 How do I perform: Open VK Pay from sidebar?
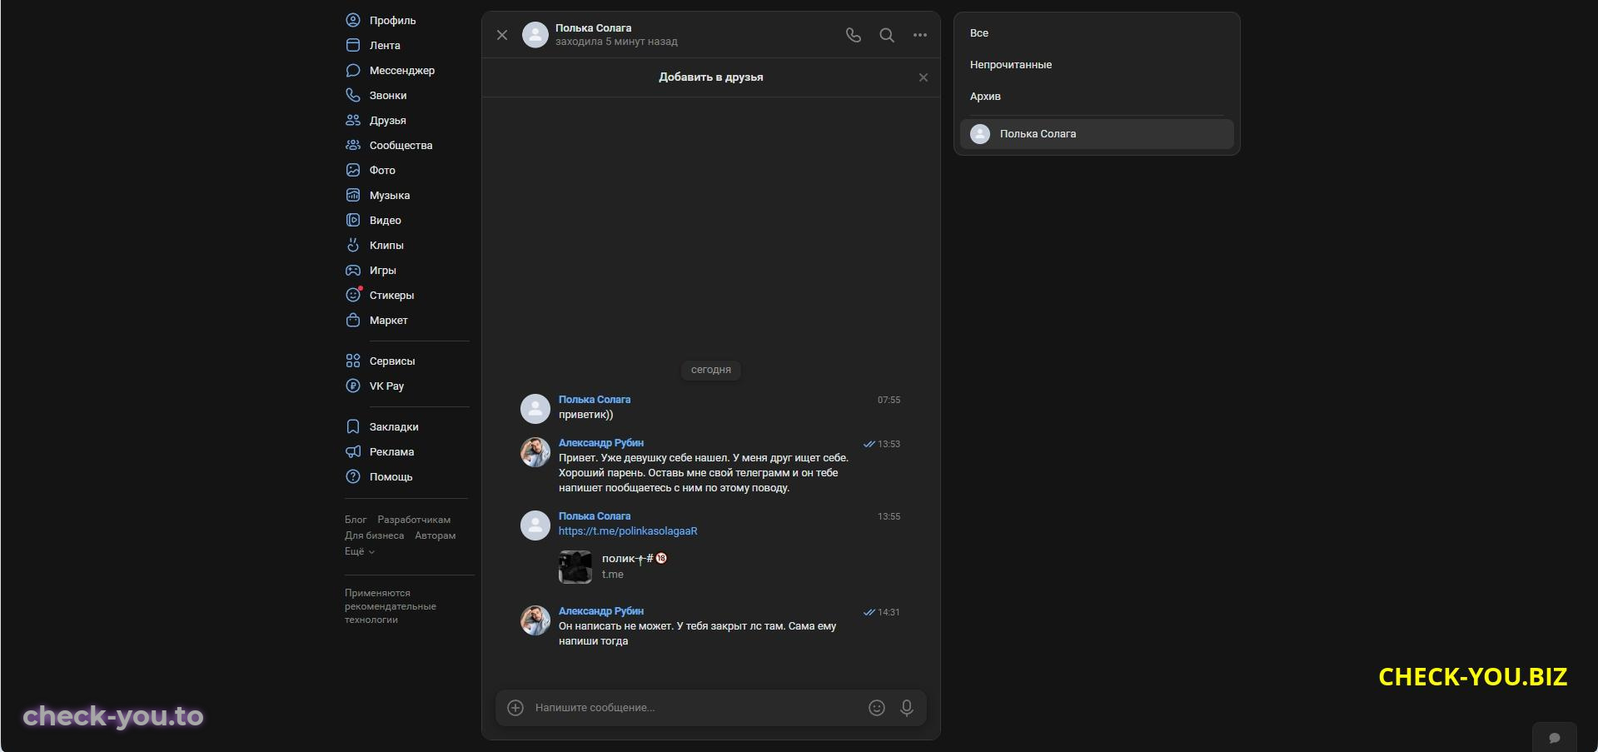[x=376, y=386]
